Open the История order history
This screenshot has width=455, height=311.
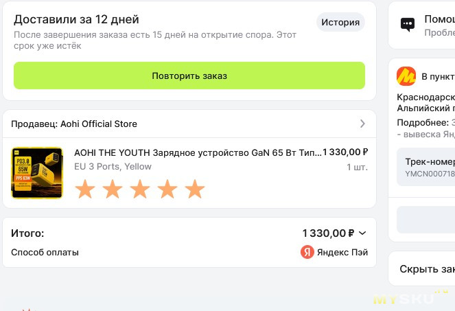(x=340, y=22)
